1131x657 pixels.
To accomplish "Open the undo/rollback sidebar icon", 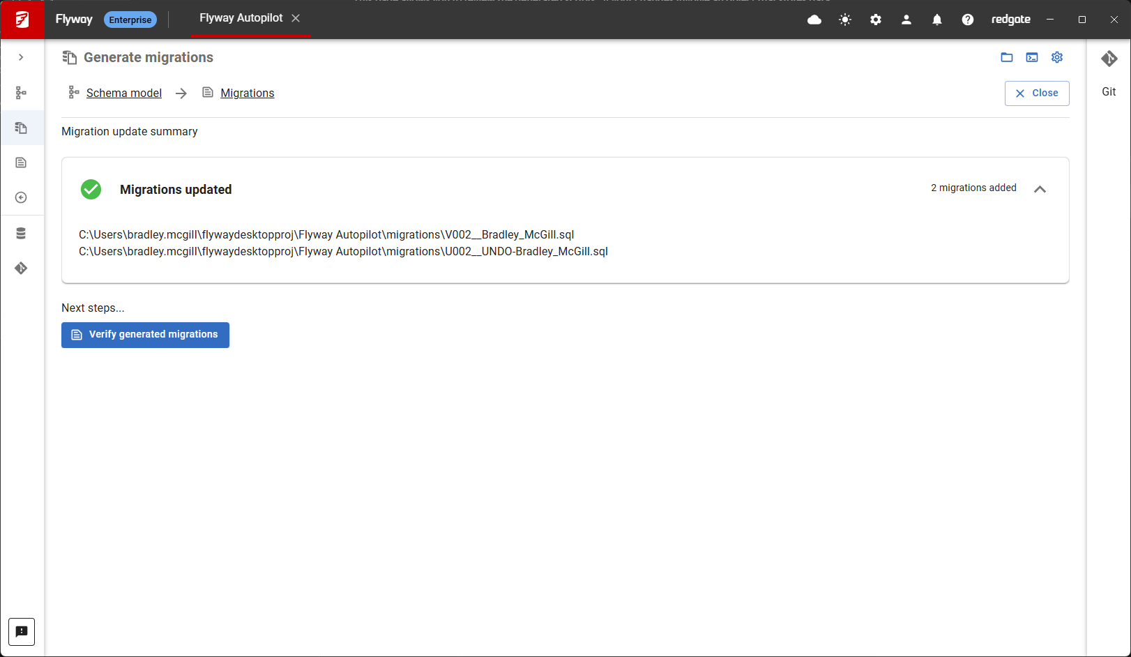I will [21, 197].
